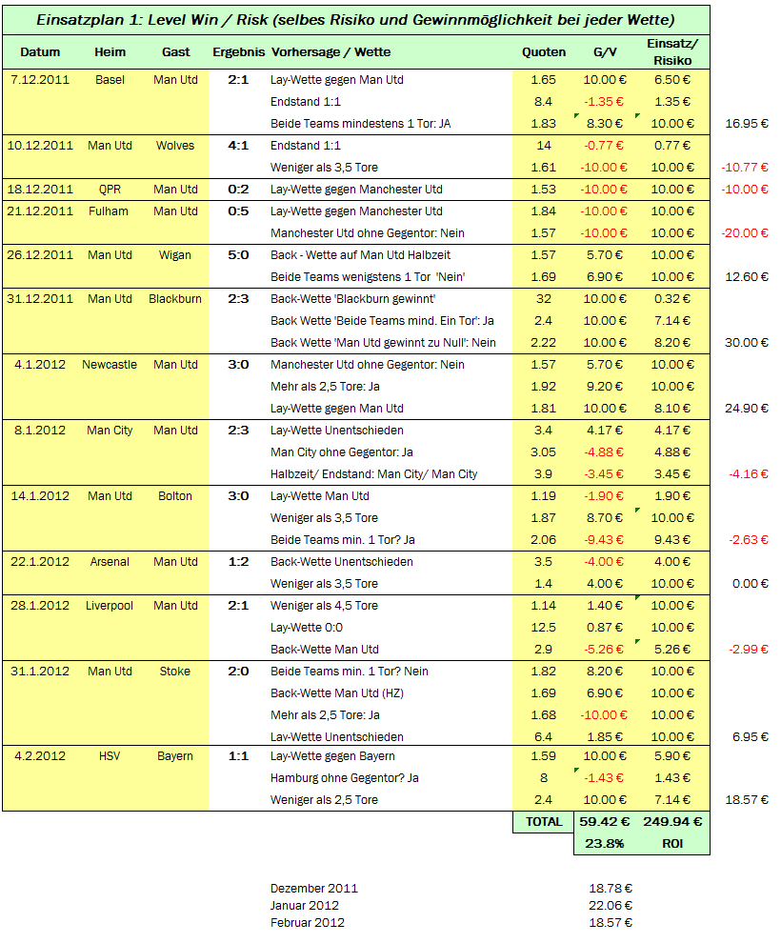Select the bet 'Back-Wette Man Utd (HZ)'
Screen dimensions: 781x943
click(x=337, y=693)
